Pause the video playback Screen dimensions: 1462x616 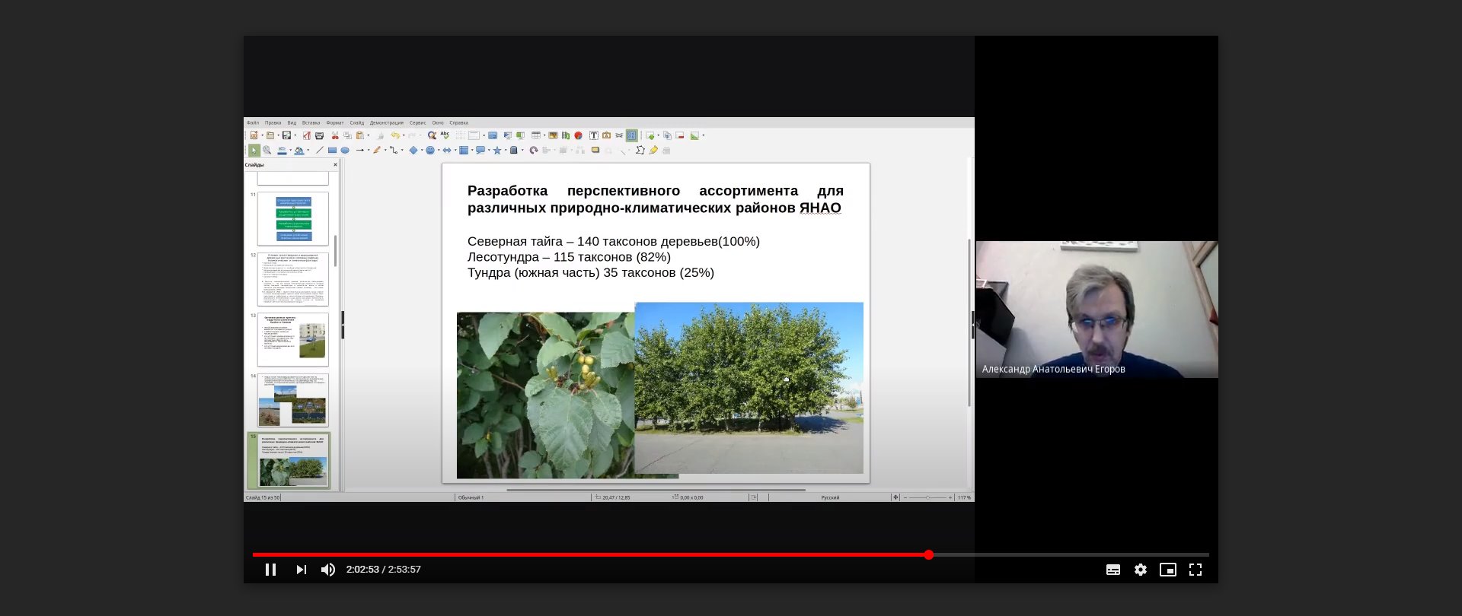pos(270,570)
